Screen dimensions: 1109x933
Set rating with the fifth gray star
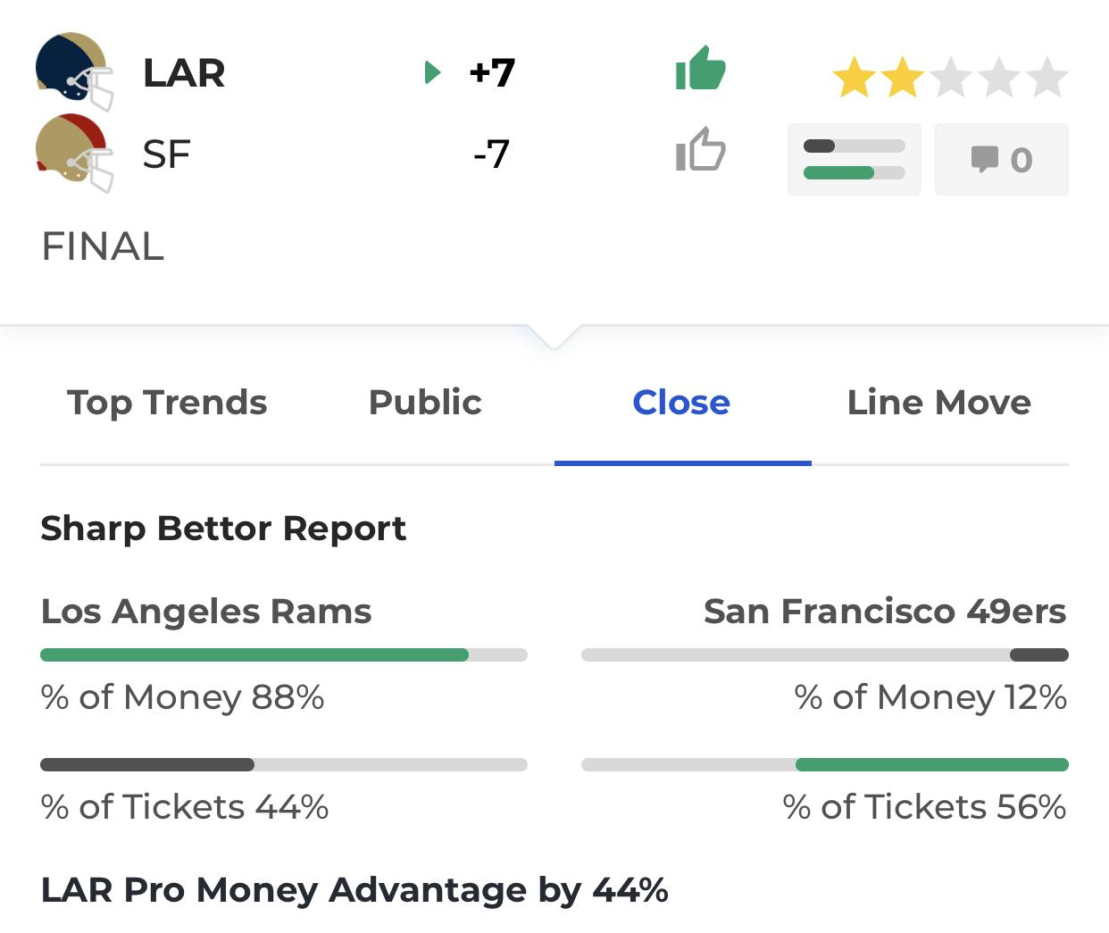pyautogui.click(x=1046, y=77)
